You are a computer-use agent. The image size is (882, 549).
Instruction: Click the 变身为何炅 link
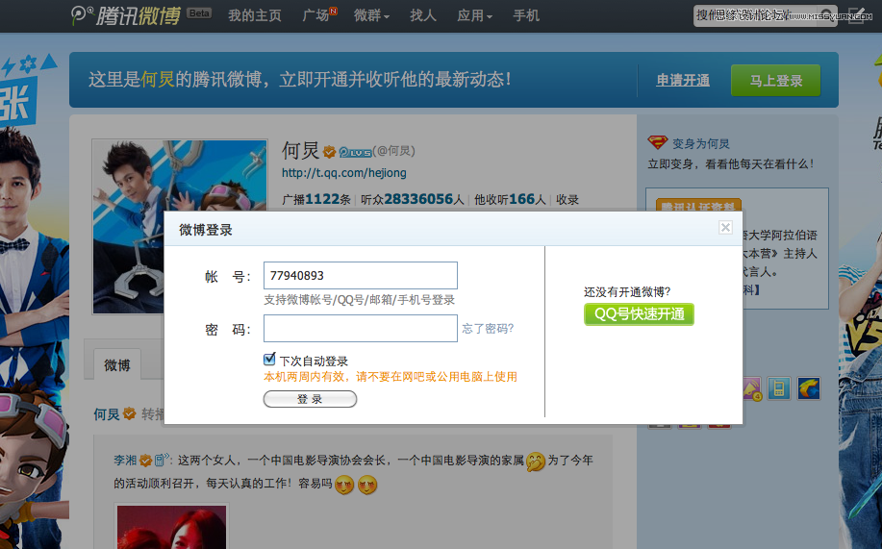(701, 143)
